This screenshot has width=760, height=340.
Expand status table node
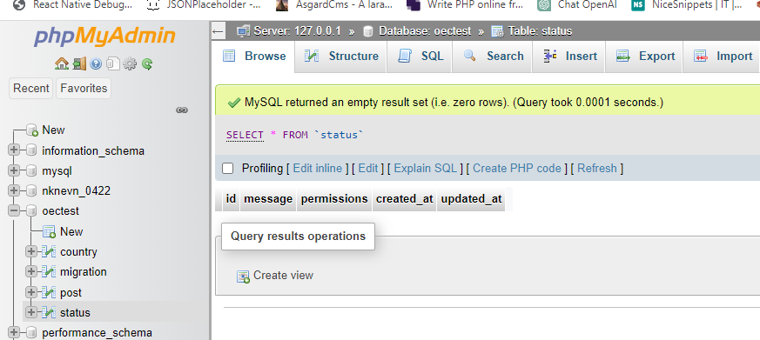point(31,312)
